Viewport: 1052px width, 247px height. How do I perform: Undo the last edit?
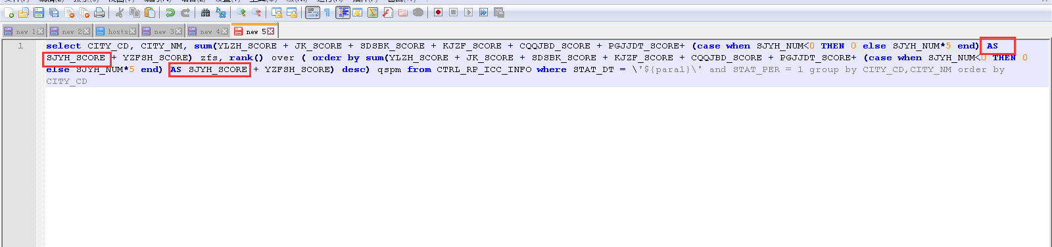[x=170, y=12]
